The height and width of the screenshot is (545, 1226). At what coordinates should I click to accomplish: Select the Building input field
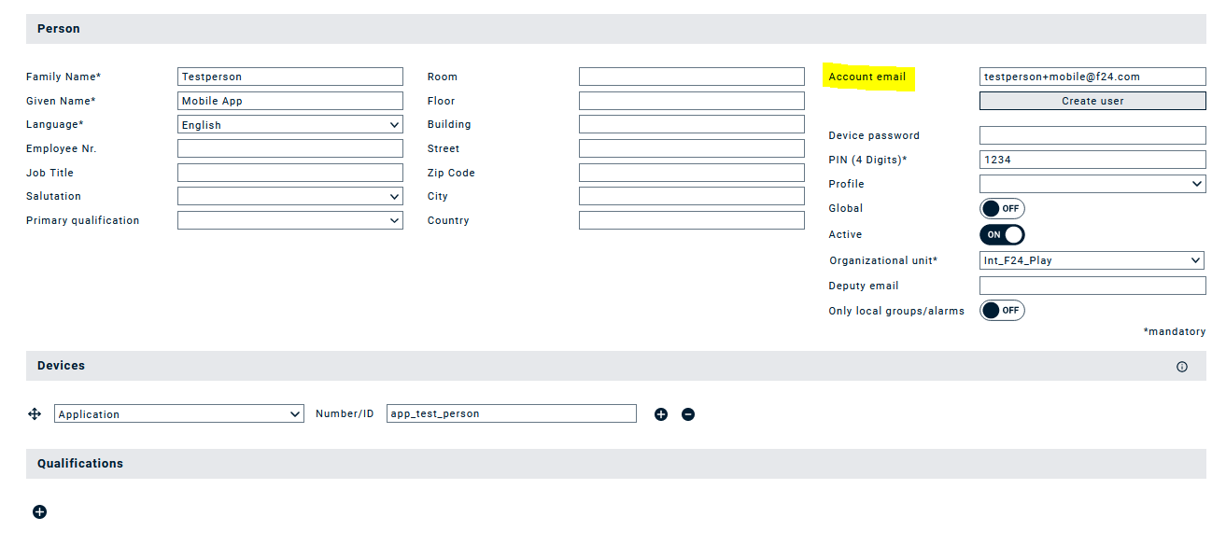(692, 124)
